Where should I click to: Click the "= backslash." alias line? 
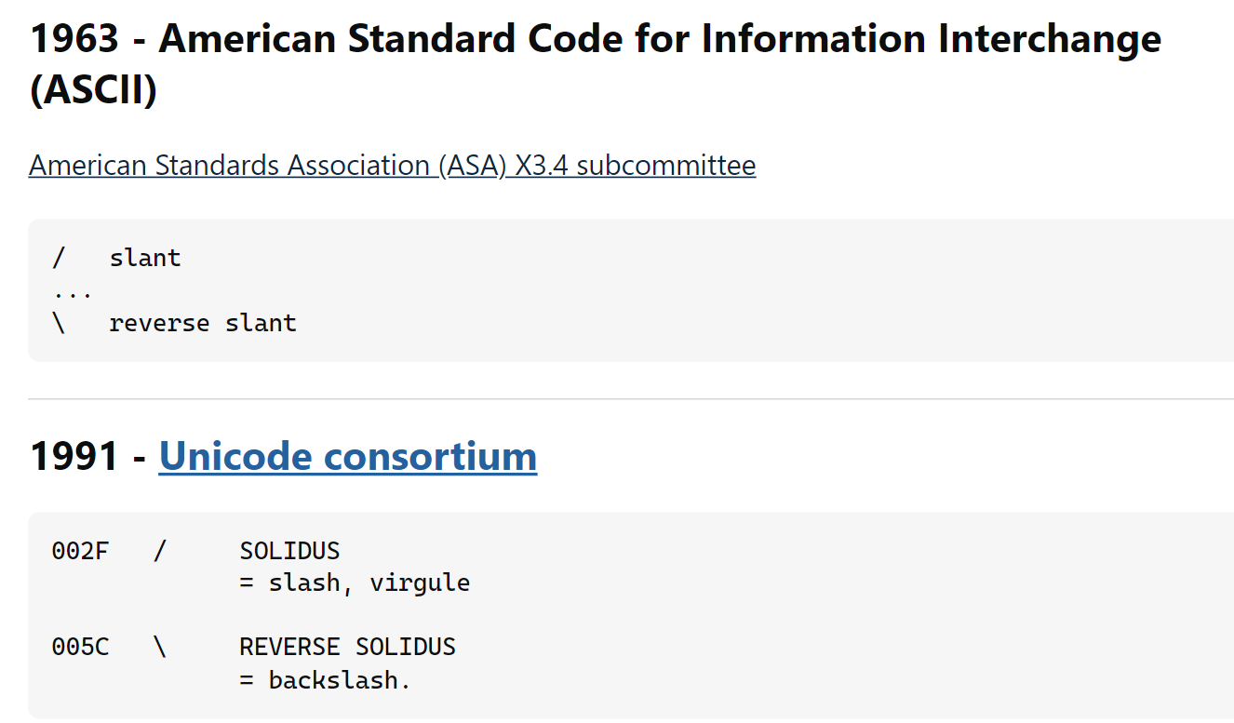[x=325, y=680]
